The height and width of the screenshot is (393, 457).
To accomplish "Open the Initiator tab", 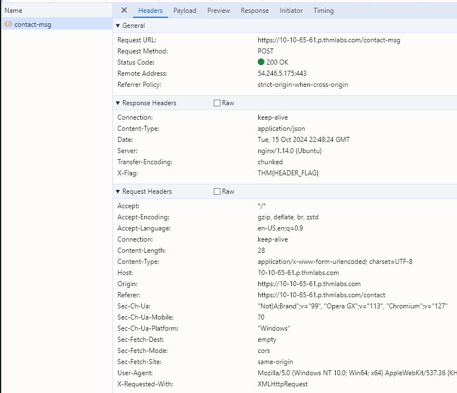I will coord(291,11).
